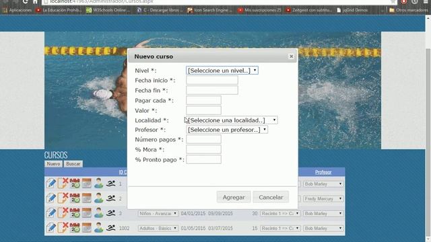431x242 pixels.
Task: Sort the table by Profesor column header
Action: pyautogui.click(x=323, y=172)
